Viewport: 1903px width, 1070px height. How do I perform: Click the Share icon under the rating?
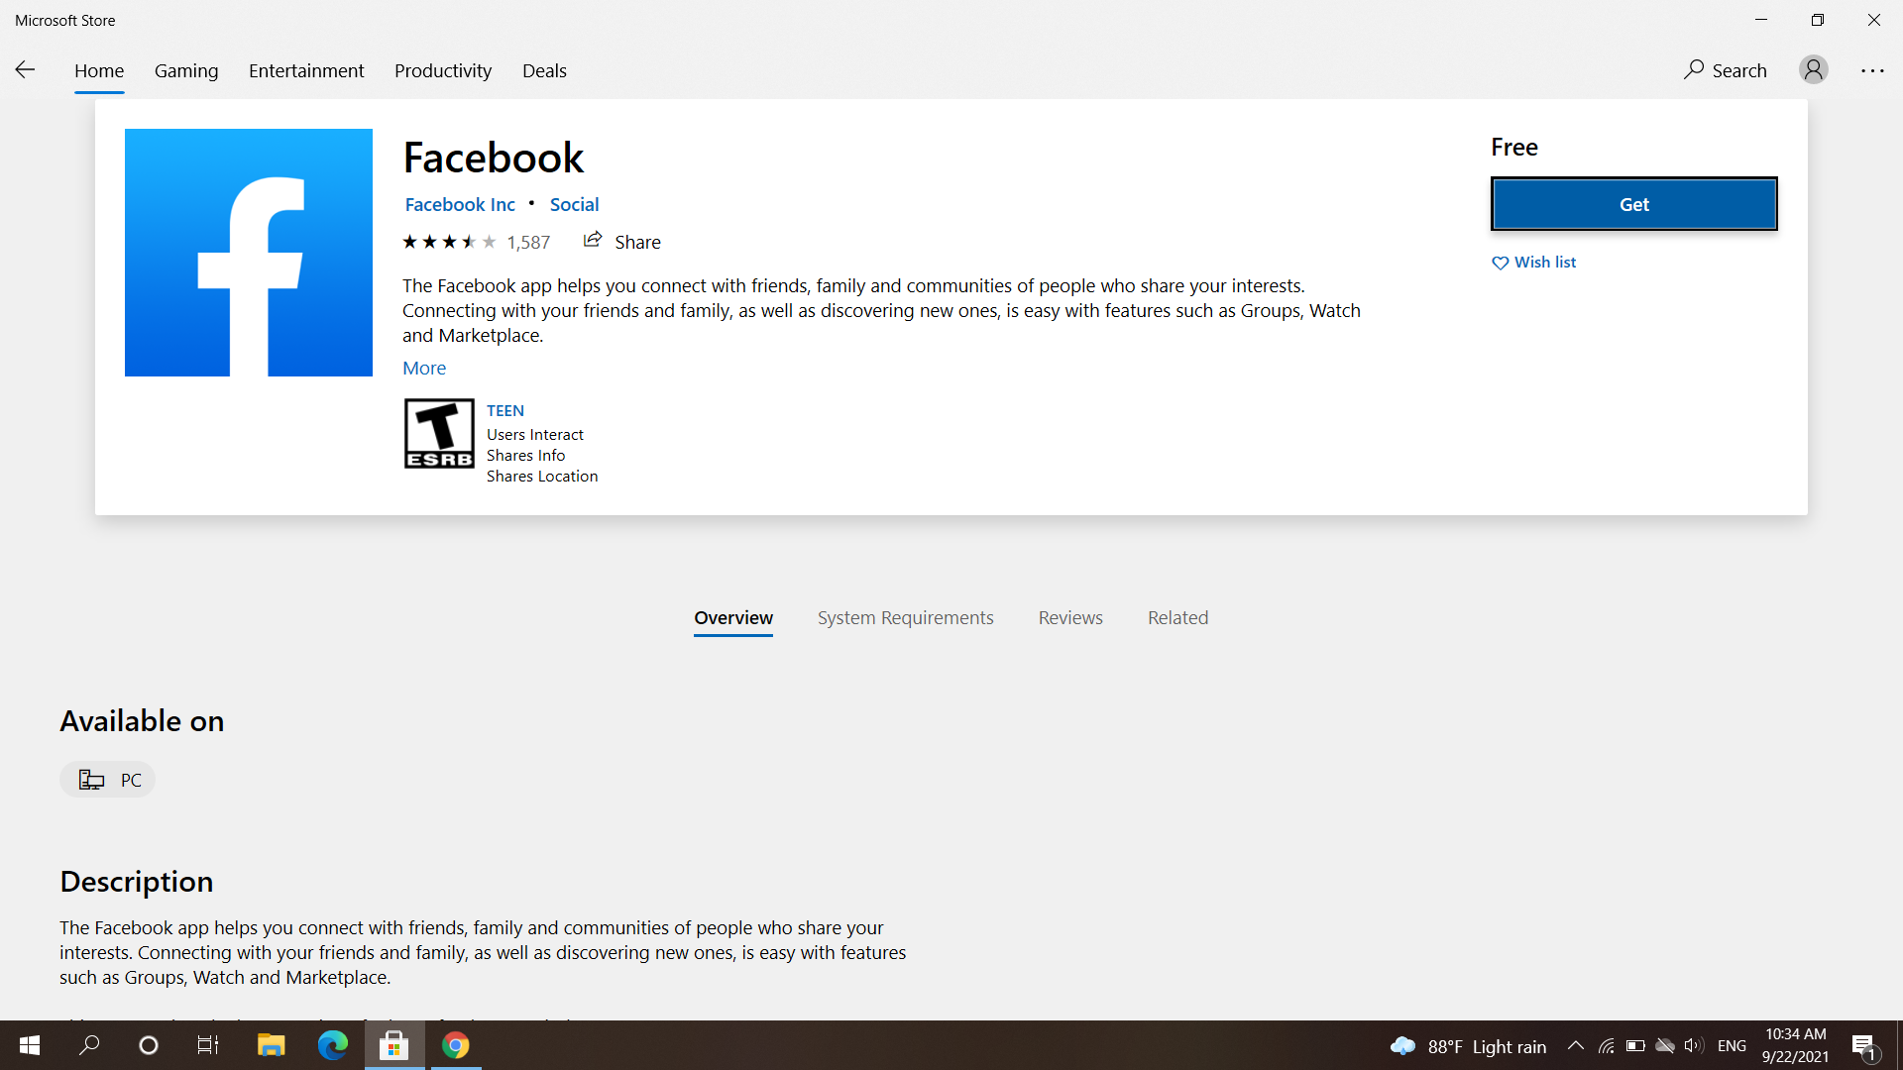pos(593,241)
